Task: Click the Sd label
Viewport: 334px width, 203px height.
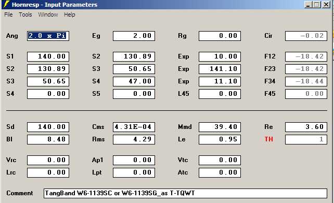Action: (10, 127)
